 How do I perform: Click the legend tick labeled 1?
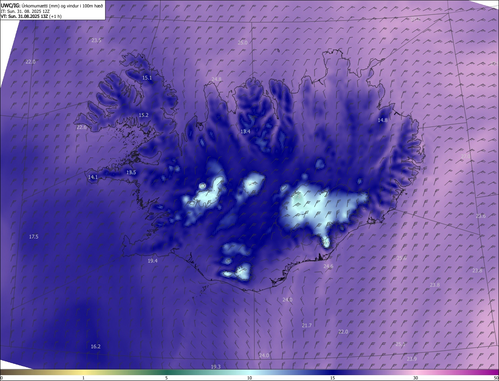[x=83, y=378]
